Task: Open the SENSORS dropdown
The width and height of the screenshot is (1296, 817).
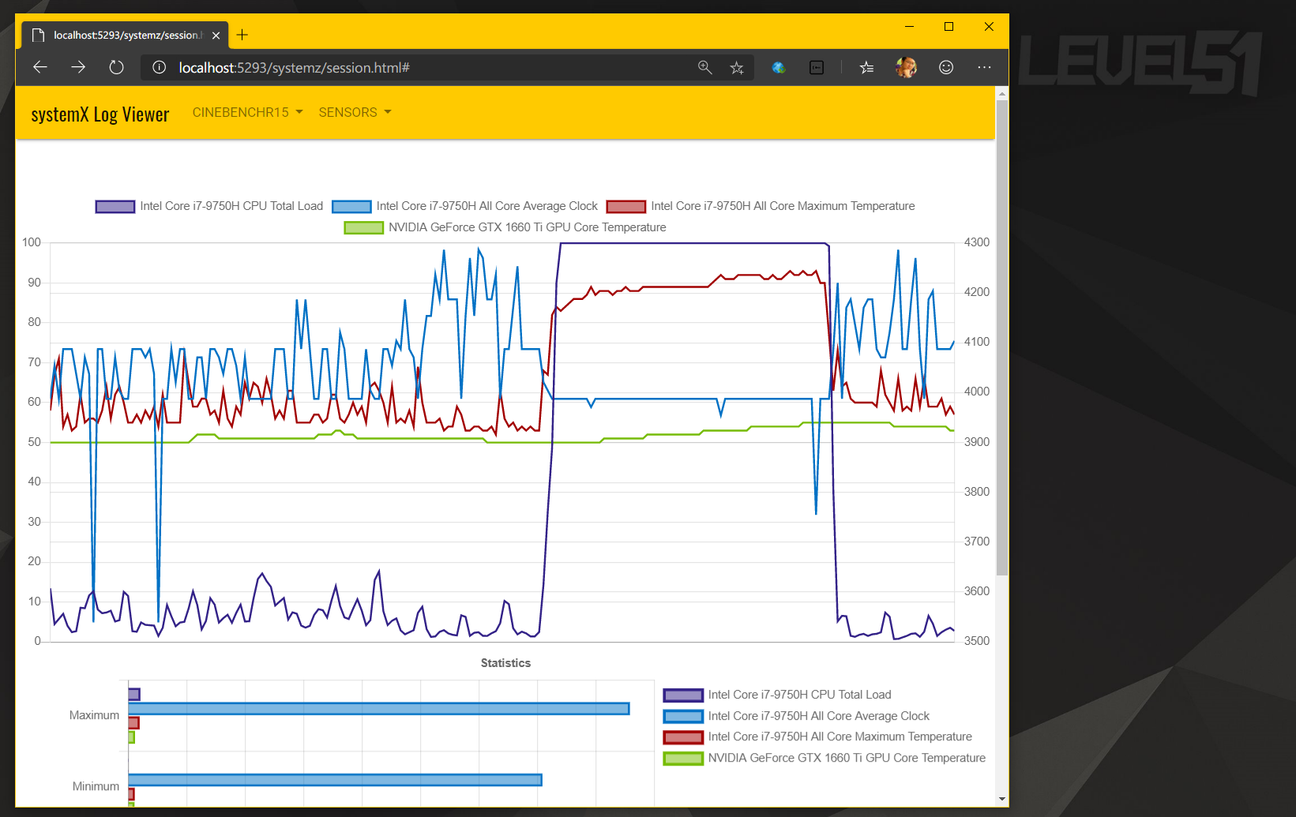Action: pos(354,112)
